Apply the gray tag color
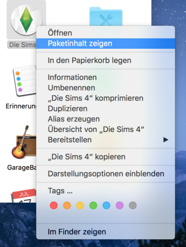The width and height of the screenshot is (186, 247). click(133, 205)
